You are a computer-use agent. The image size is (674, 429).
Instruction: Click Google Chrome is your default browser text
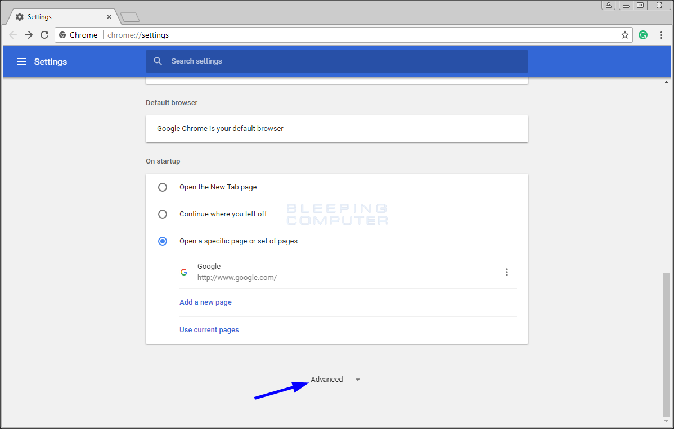tap(220, 128)
